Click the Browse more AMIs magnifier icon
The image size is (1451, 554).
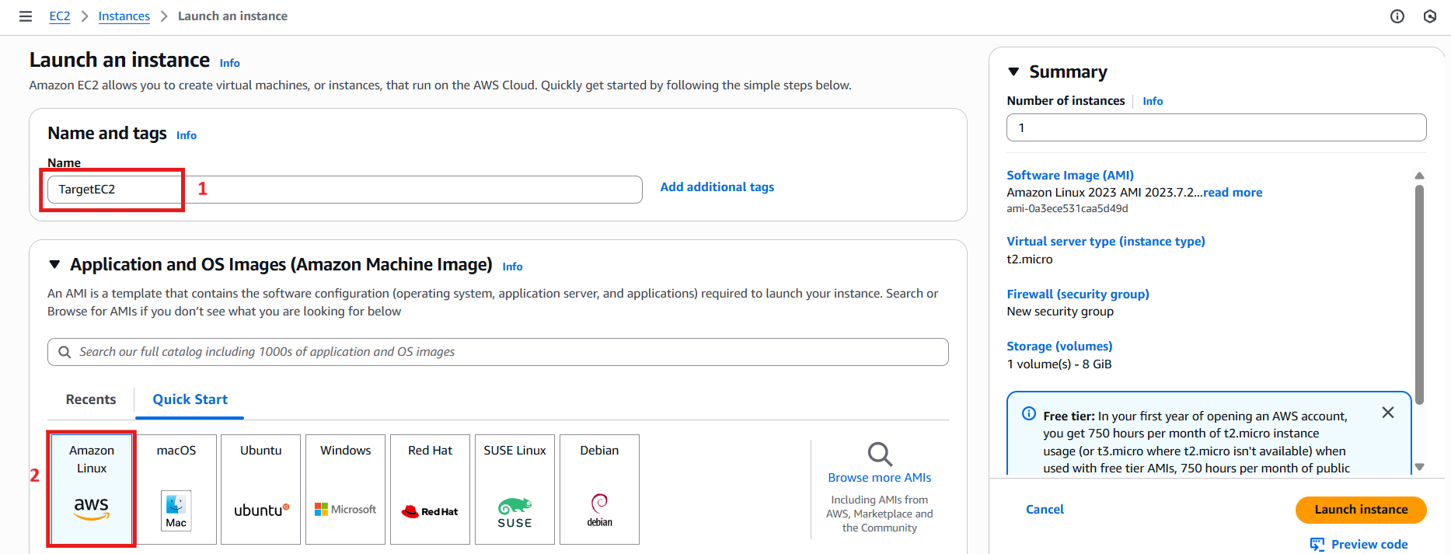[x=880, y=454]
